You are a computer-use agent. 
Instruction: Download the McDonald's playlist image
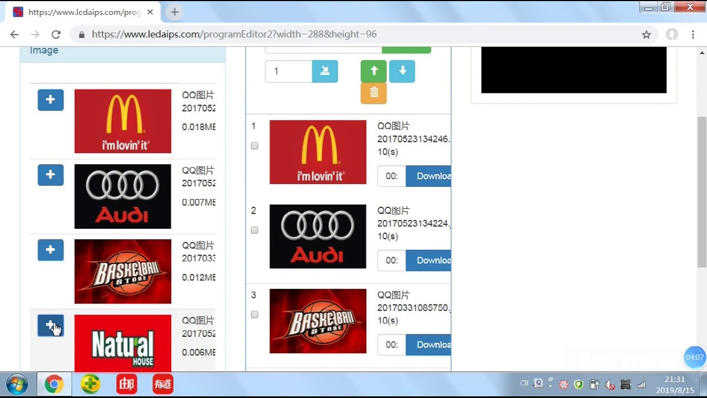[x=429, y=176]
